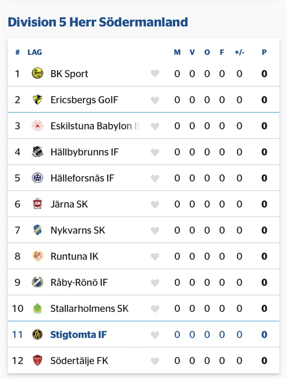
Task: Click the Södertälje FK red shield logo
Action: pos(37,360)
